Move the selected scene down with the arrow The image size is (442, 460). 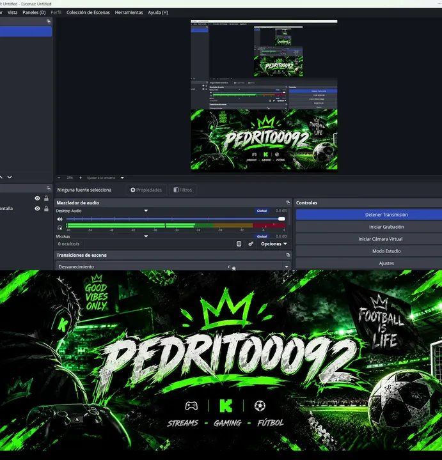point(10,177)
